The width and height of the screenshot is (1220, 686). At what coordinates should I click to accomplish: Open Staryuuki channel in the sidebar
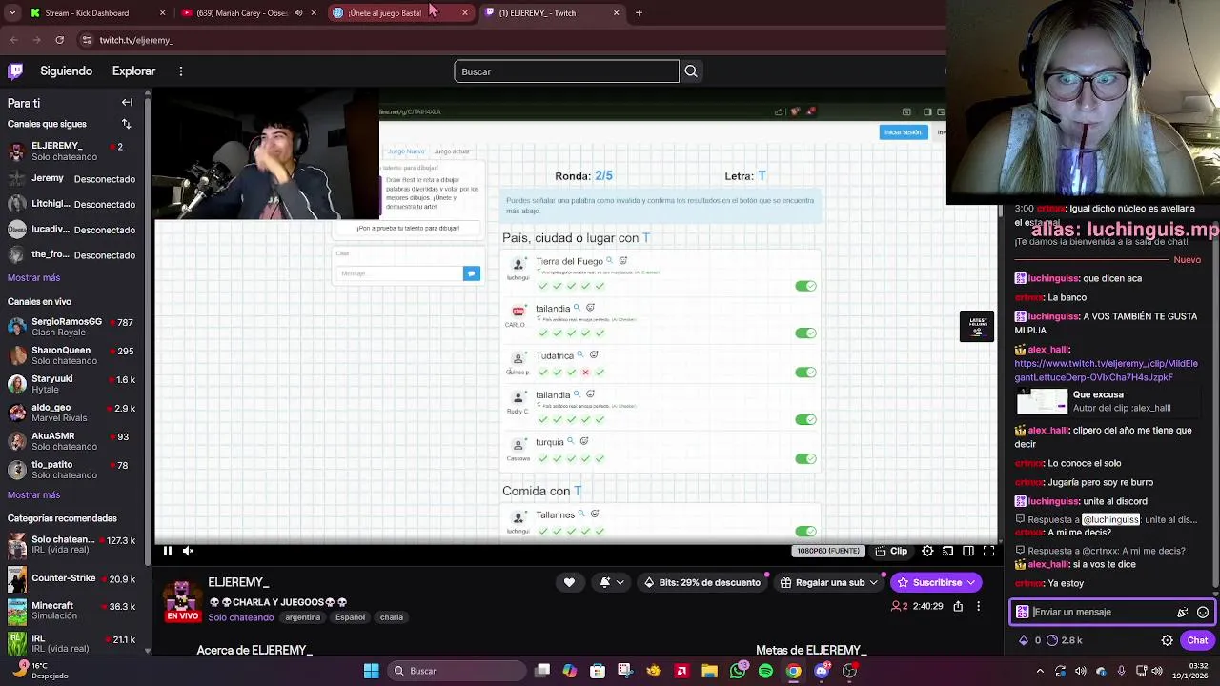coord(74,384)
